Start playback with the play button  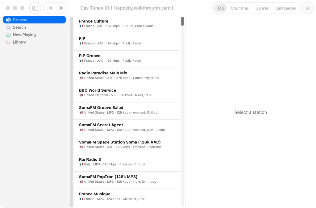click(x=61, y=8)
